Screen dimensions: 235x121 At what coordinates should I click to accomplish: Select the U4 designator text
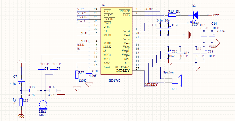click(x=103, y=5)
